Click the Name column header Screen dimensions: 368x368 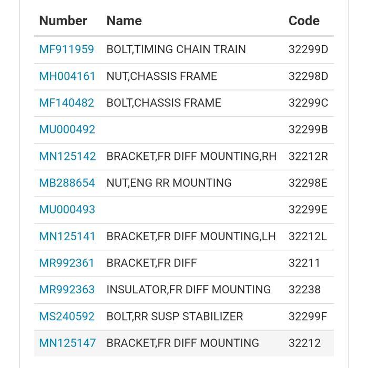[x=124, y=21]
